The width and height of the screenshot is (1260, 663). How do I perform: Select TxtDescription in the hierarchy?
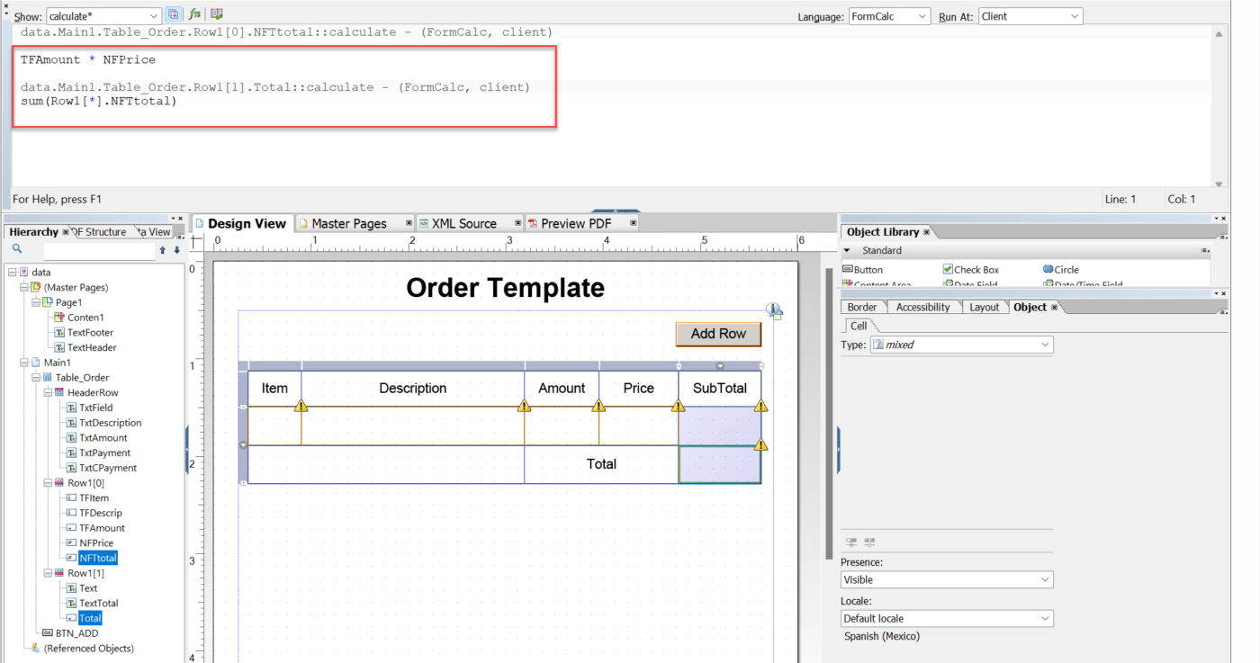(x=110, y=423)
